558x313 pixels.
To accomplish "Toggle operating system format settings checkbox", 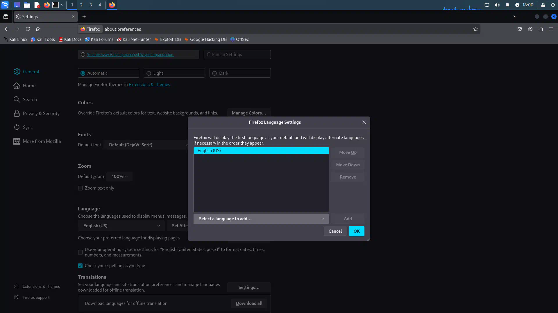I will [x=80, y=252].
